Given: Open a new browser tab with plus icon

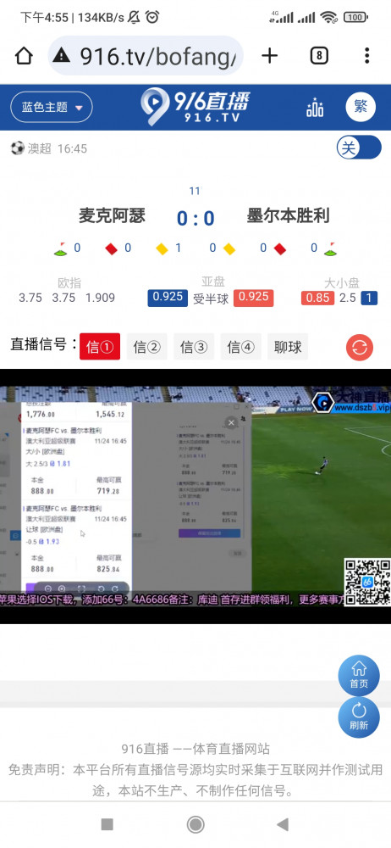Looking at the screenshot, I should coord(269,55).
